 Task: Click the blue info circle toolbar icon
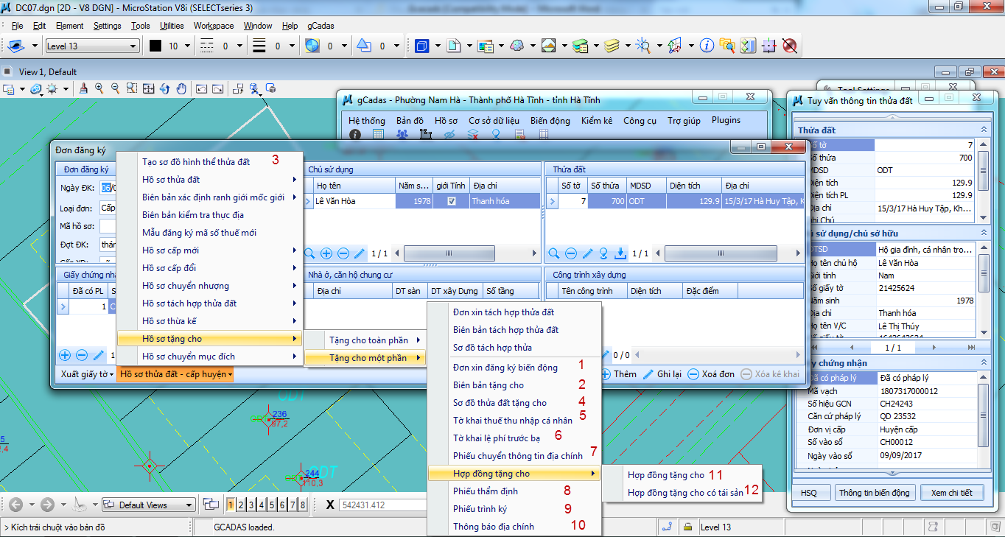(707, 46)
